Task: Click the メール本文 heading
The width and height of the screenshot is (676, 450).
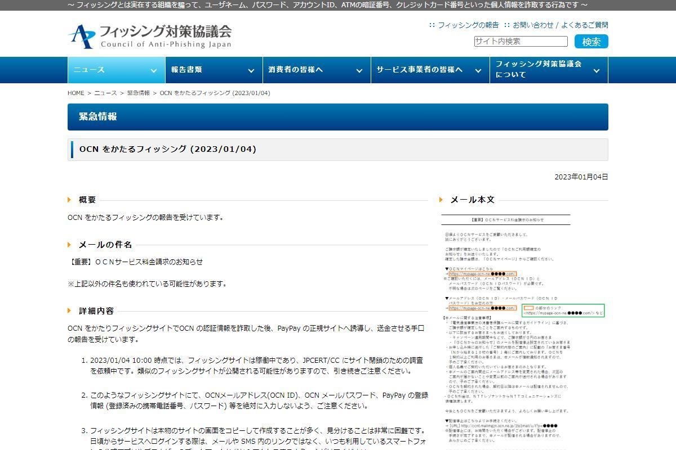Action: [x=473, y=200]
